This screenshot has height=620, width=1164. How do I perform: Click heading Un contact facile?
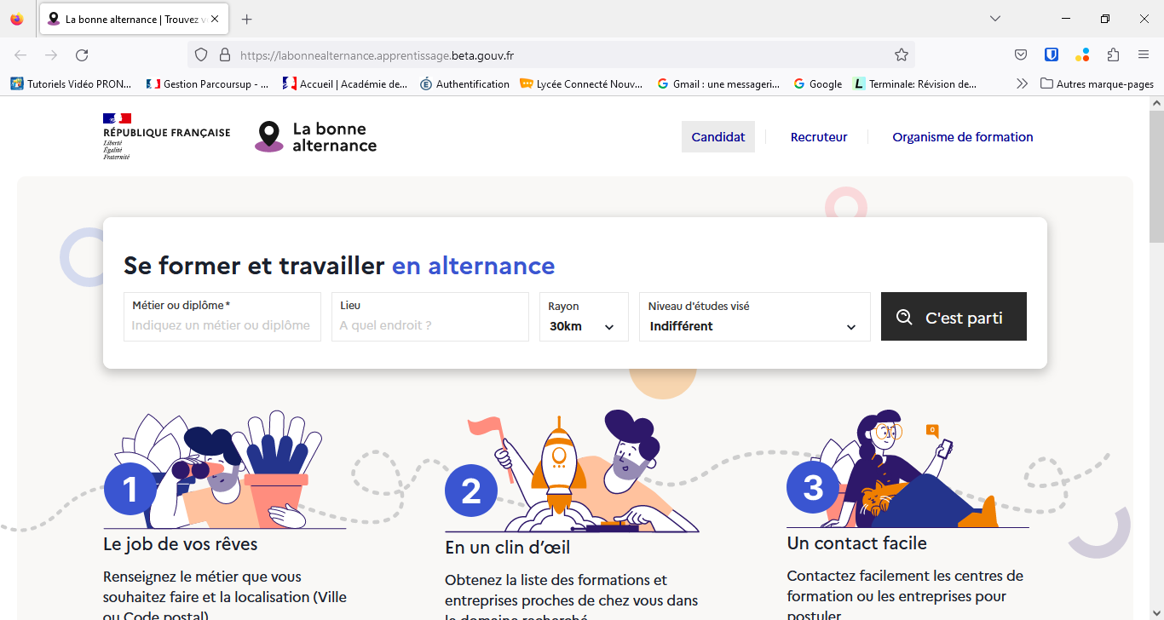pyautogui.click(x=856, y=543)
